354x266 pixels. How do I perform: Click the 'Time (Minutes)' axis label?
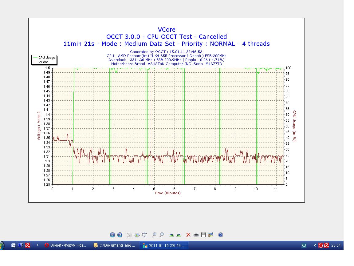[x=167, y=193]
